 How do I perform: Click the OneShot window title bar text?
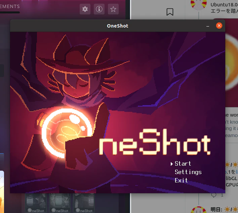pyautogui.click(x=118, y=26)
